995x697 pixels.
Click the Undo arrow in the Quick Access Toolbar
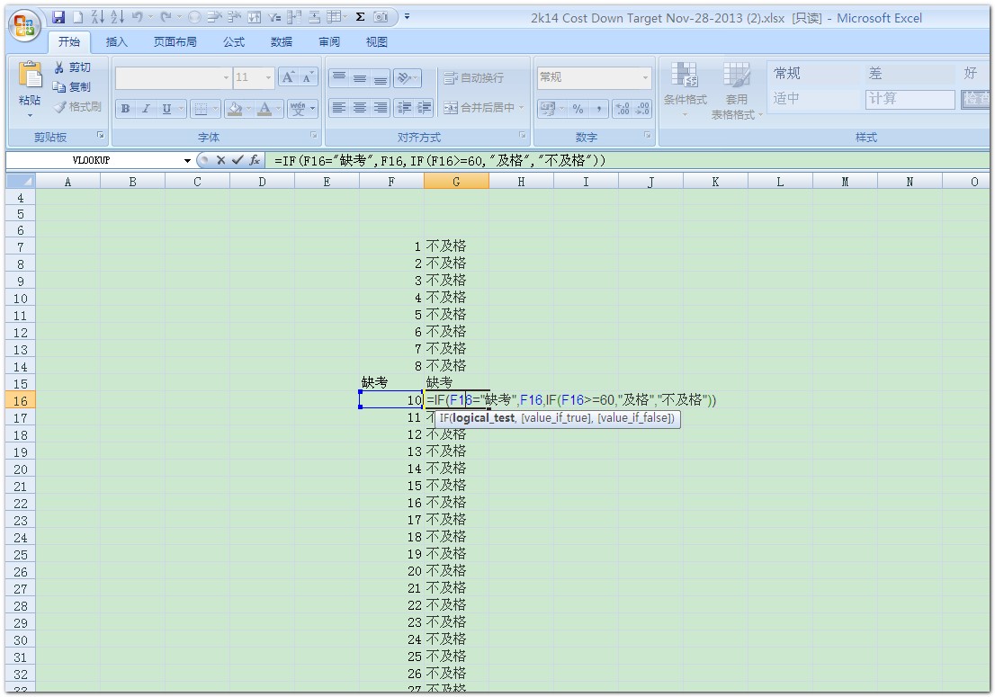pyautogui.click(x=137, y=17)
